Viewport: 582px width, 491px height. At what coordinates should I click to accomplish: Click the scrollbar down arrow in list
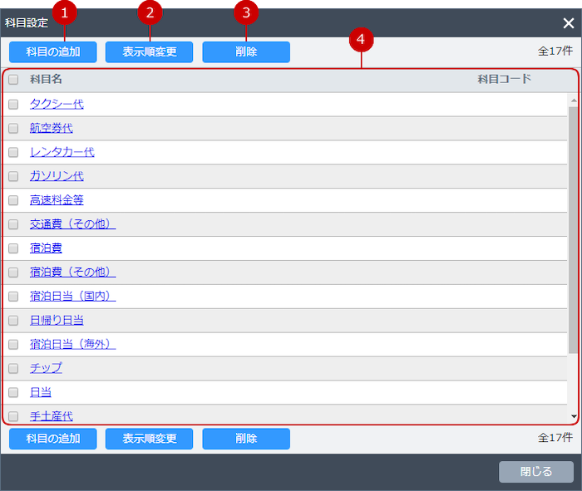[573, 416]
